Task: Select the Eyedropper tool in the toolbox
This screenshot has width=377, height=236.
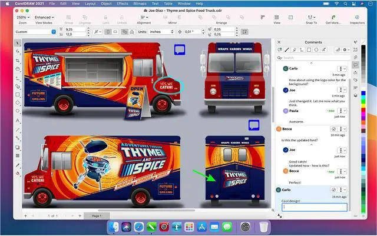Action: click(x=18, y=165)
